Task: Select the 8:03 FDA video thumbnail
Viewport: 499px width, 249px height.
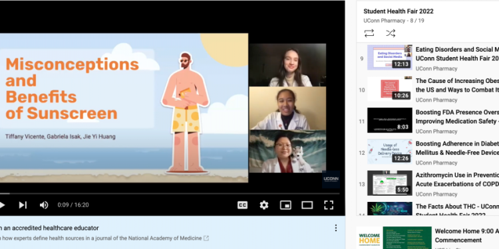Action: 389,120
